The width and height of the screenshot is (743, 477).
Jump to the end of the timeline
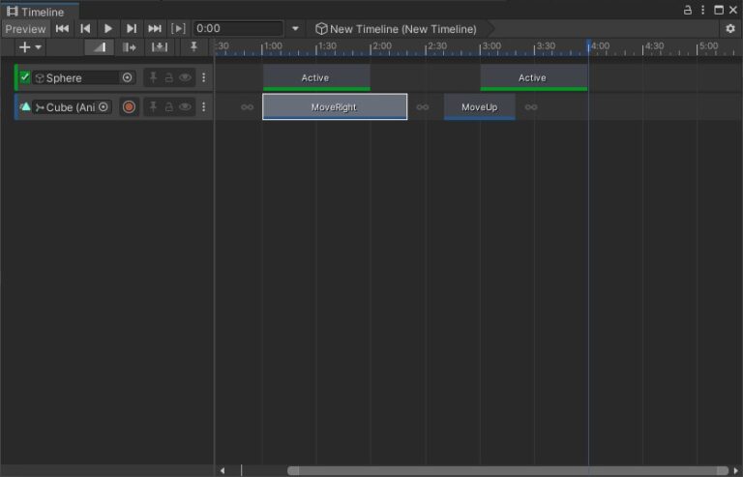click(x=155, y=29)
